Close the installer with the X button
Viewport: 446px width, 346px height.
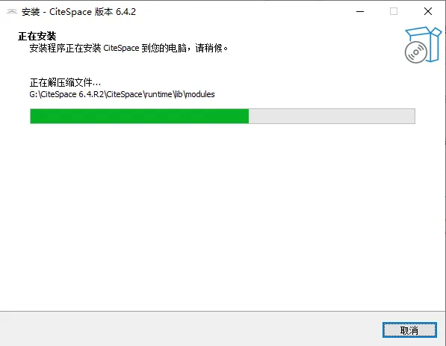click(428, 12)
